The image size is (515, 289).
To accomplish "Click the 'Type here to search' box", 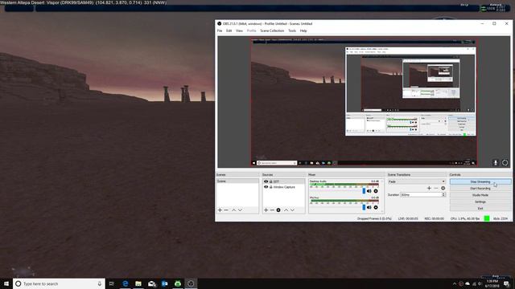I will coord(59,283).
